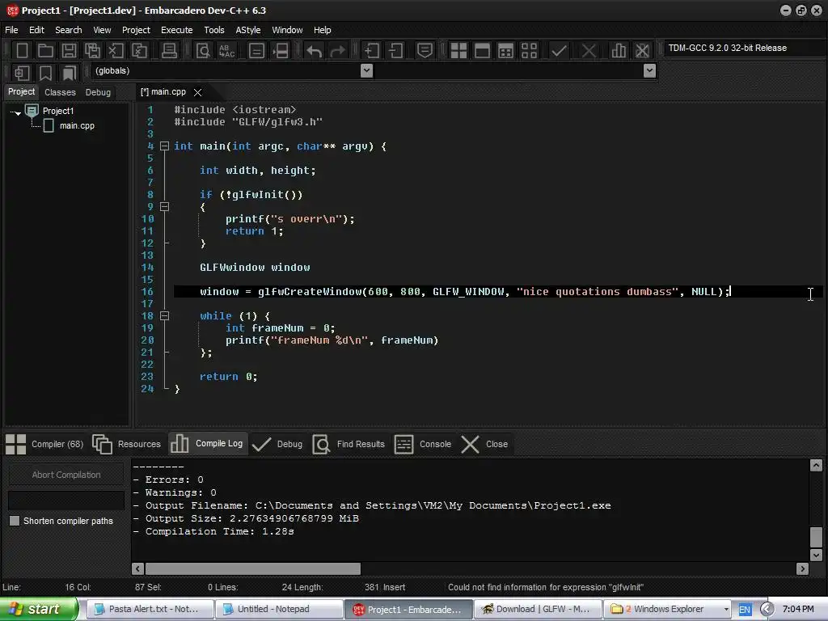The width and height of the screenshot is (828, 621).
Task: Click the Redo arrow icon
Action: point(337,51)
